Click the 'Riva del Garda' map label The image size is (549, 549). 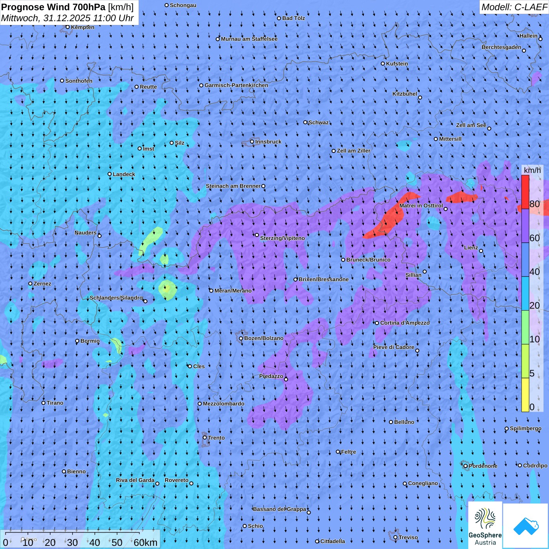(x=135, y=480)
